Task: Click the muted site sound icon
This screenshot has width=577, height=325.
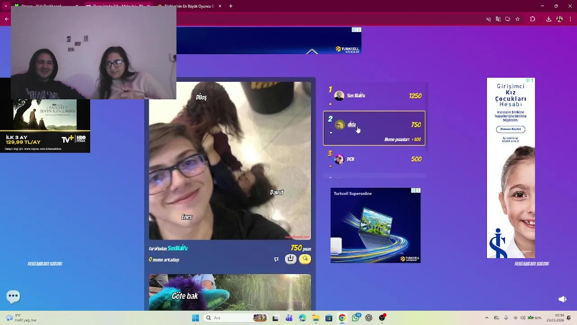Action: tap(489, 19)
